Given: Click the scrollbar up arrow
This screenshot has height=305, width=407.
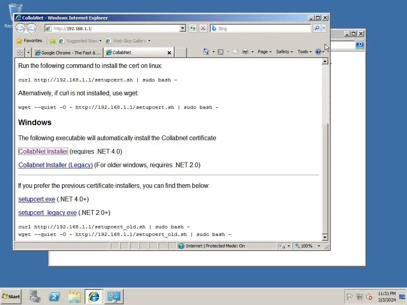Looking at the screenshot, I should pos(325,61).
